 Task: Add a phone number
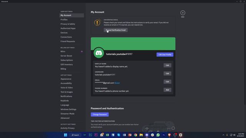(x=168, y=90)
